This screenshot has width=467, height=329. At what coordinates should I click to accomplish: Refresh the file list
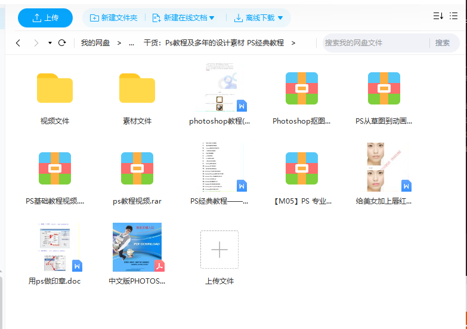(62, 43)
